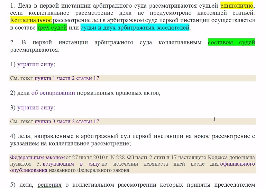Click green highlighted phrase 'трех судей'
The width and height of the screenshot is (265, 188).
pos(52,28)
